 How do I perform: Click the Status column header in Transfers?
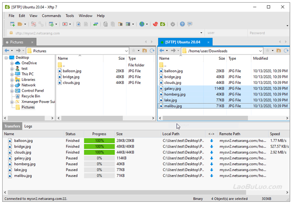click(x=71, y=134)
